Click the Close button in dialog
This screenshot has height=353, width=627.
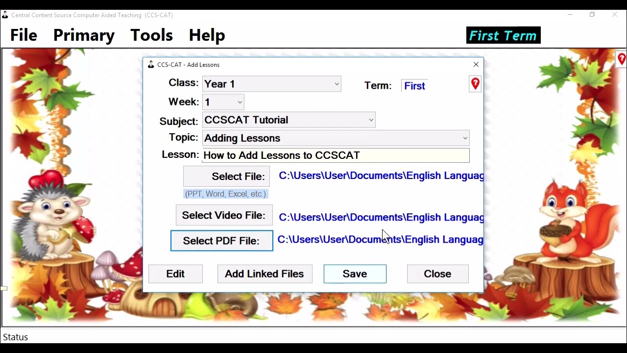[438, 274]
